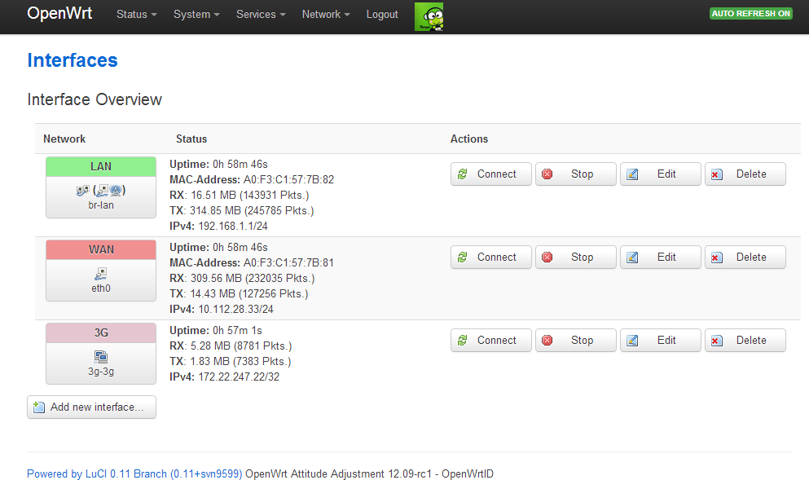Stop the 3G interface
Screen dimensions: 809x480
click(x=576, y=341)
